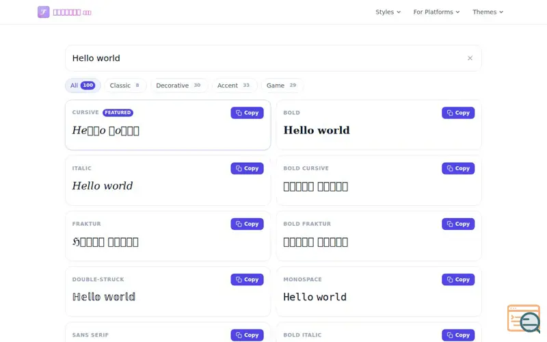The height and width of the screenshot is (342, 547).
Task: Click the site name text in header
Action: coord(72,12)
